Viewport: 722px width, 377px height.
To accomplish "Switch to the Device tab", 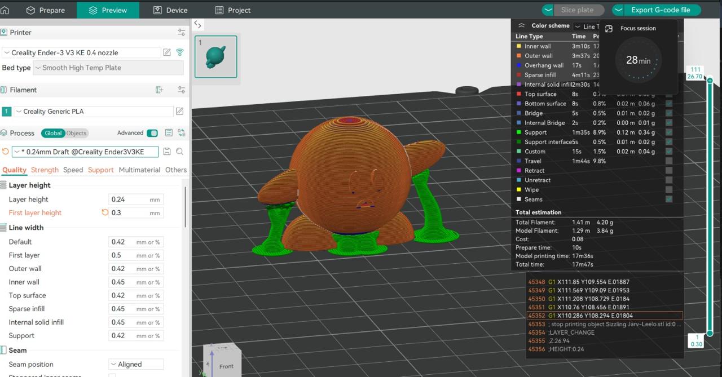I will (170, 10).
